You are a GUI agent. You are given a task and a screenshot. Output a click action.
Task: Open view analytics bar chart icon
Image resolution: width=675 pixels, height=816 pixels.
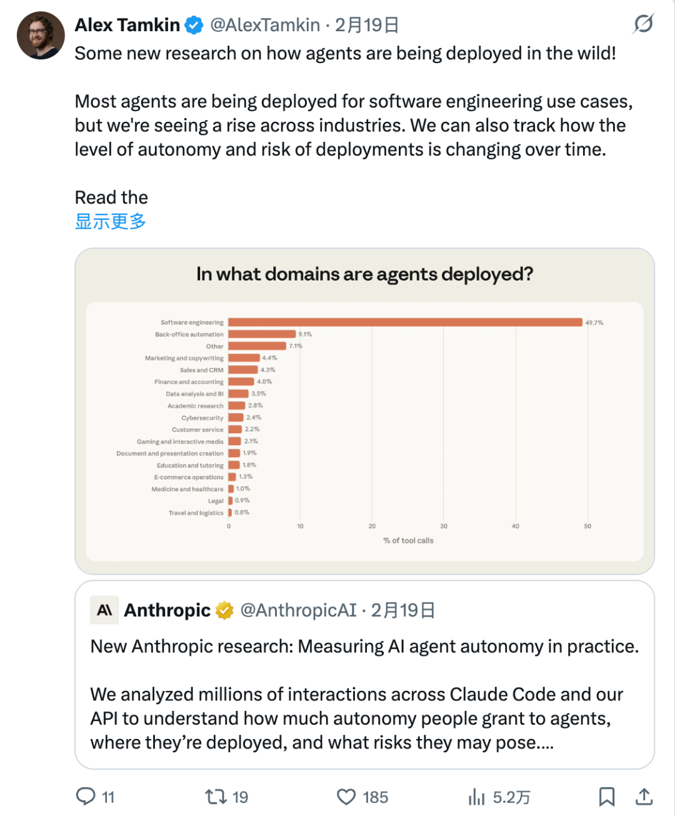tap(477, 797)
